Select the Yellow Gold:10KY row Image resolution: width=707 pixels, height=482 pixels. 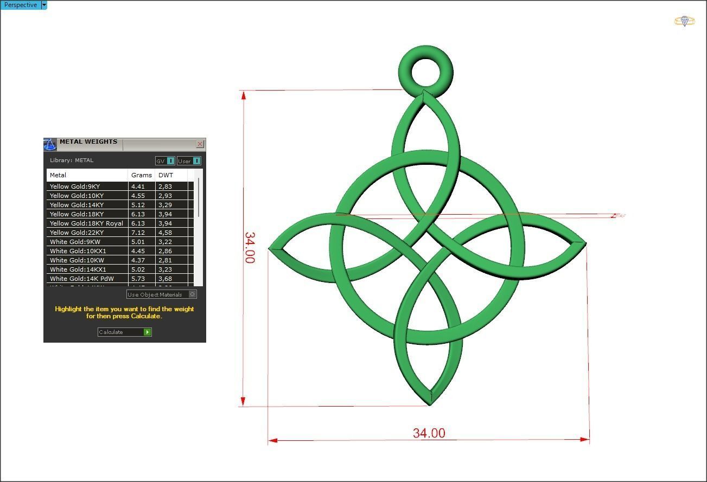(x=120, y=196)
